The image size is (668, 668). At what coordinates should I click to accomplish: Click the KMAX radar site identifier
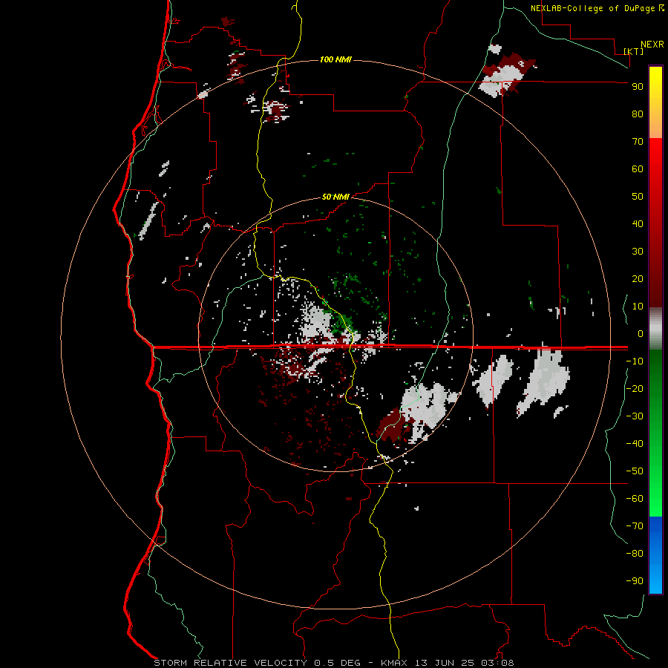(x=393, y=663)
